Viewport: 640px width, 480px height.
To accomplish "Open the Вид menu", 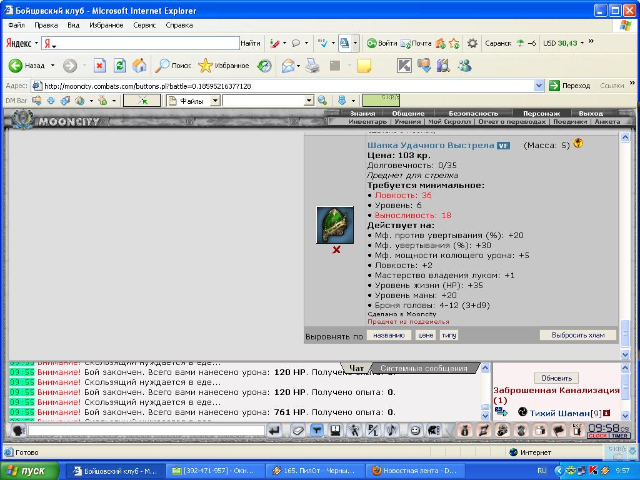I will coord(74,25).
